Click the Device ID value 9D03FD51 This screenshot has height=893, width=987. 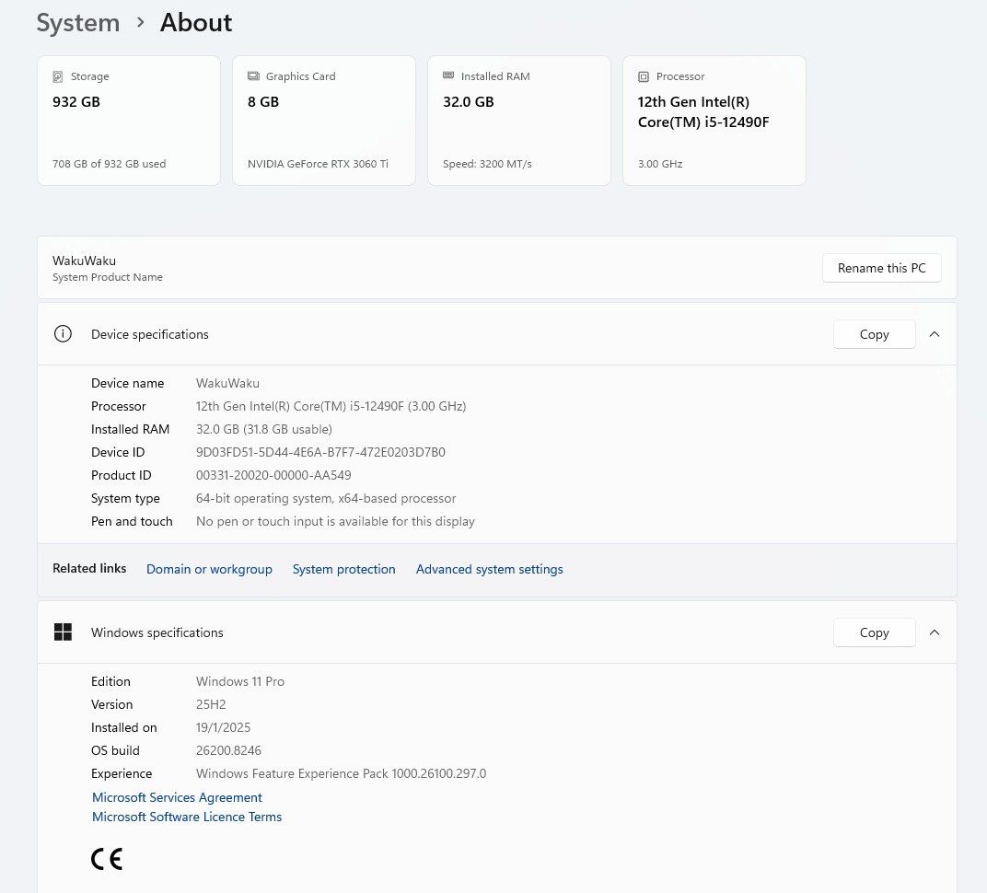320,452
